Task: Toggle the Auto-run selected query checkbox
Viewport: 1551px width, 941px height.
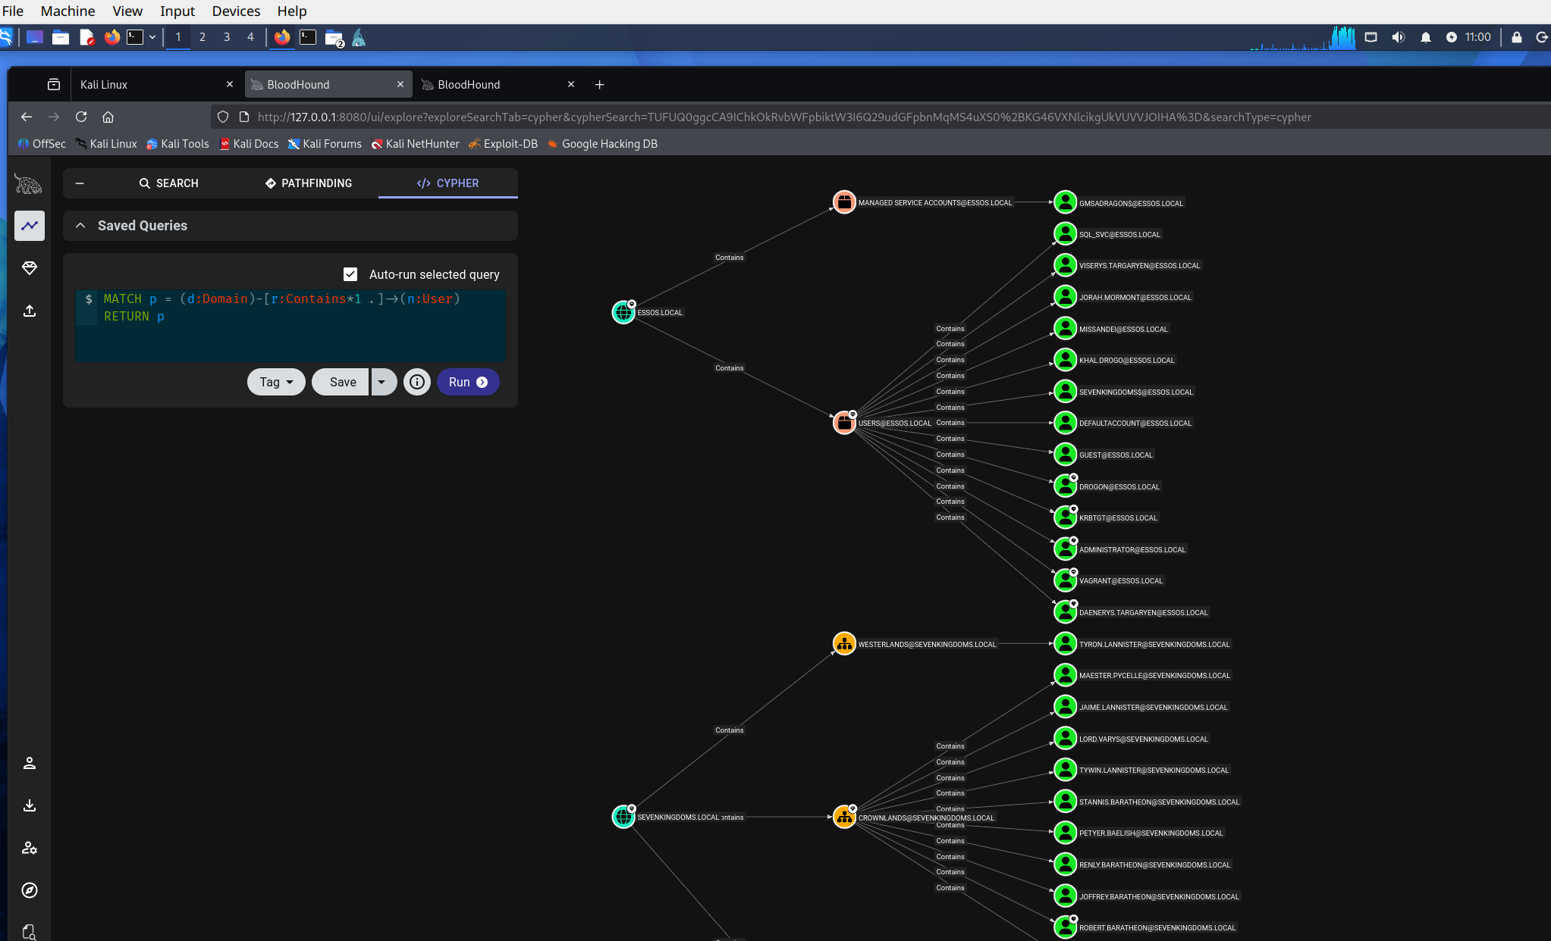Action: [x=350, y=274]
